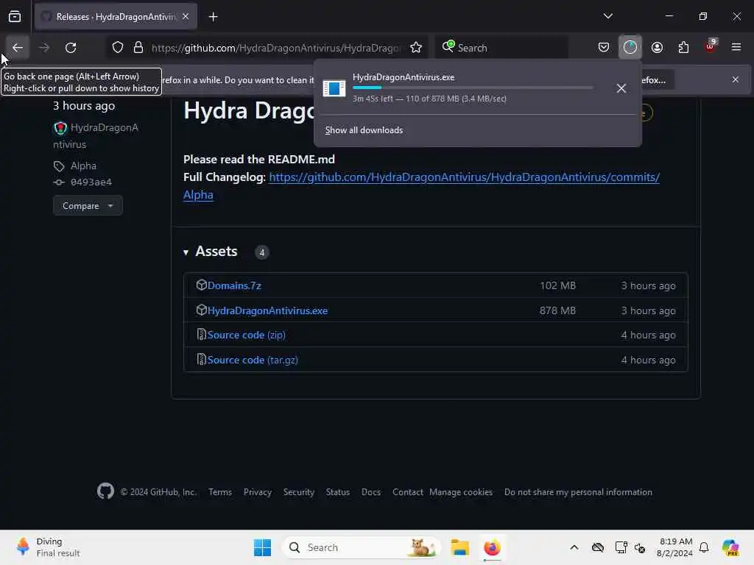Click the assets count badge 4

pyautogui.click(x=262, y=252)
